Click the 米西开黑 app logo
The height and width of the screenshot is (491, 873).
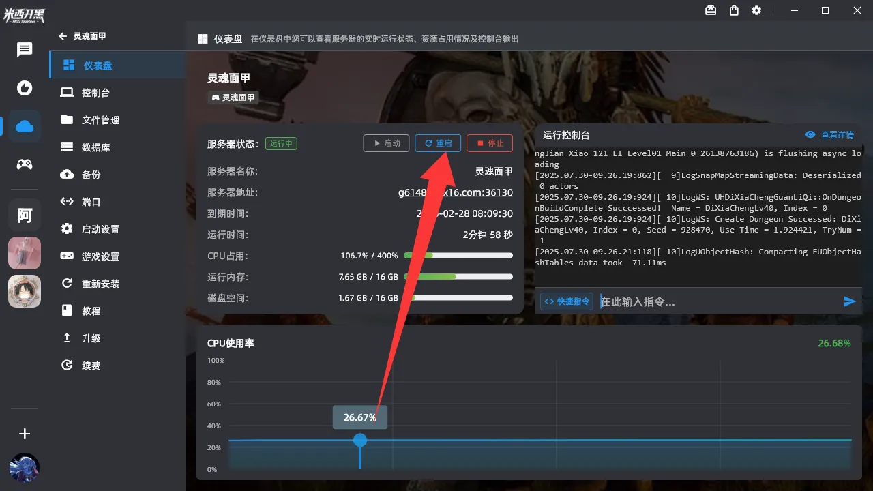[24, 15]
